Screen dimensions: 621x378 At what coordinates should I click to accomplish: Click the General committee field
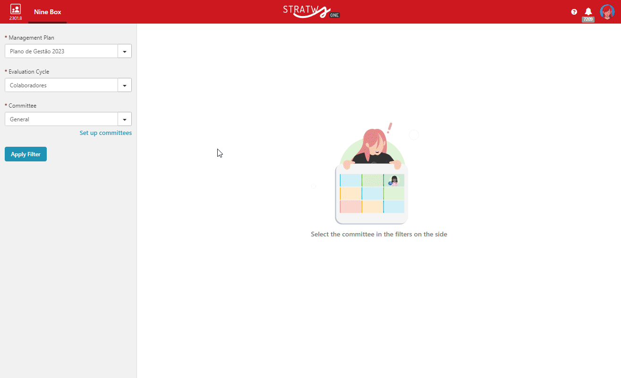point(61,119)
